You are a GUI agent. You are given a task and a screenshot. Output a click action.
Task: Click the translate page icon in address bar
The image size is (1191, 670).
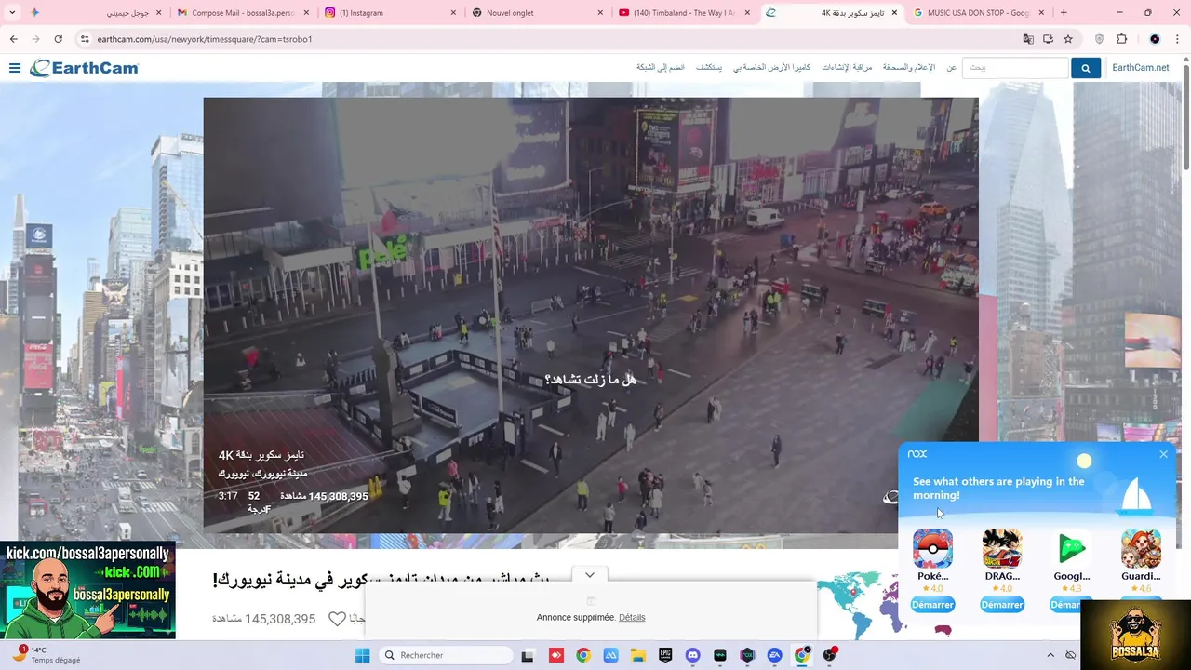tap(1028, 39)
